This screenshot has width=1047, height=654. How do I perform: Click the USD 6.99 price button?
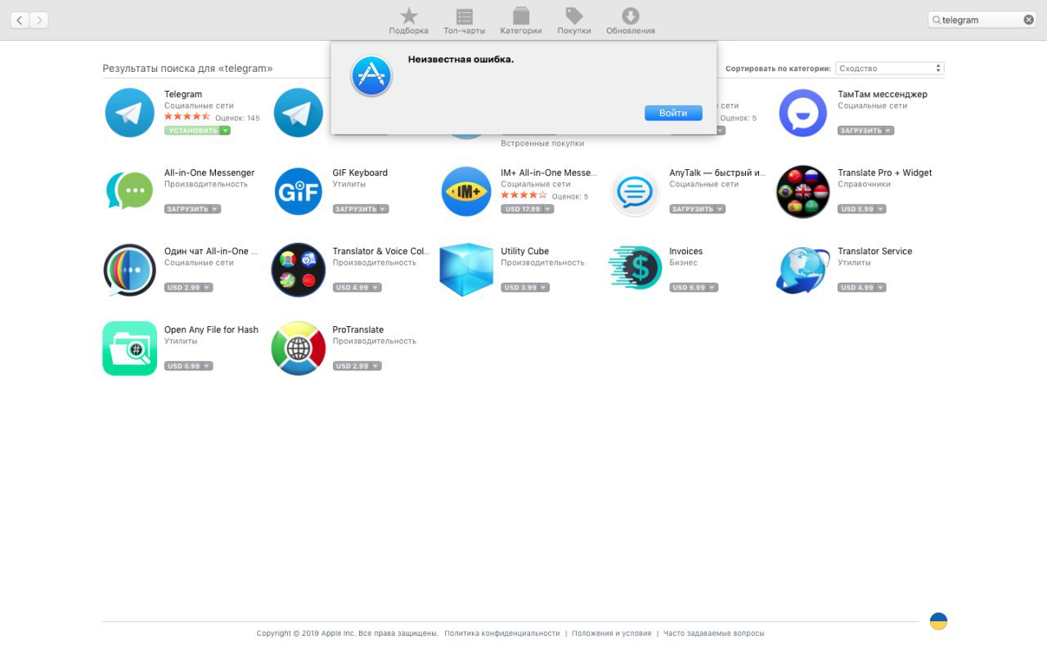pos(694,288)
